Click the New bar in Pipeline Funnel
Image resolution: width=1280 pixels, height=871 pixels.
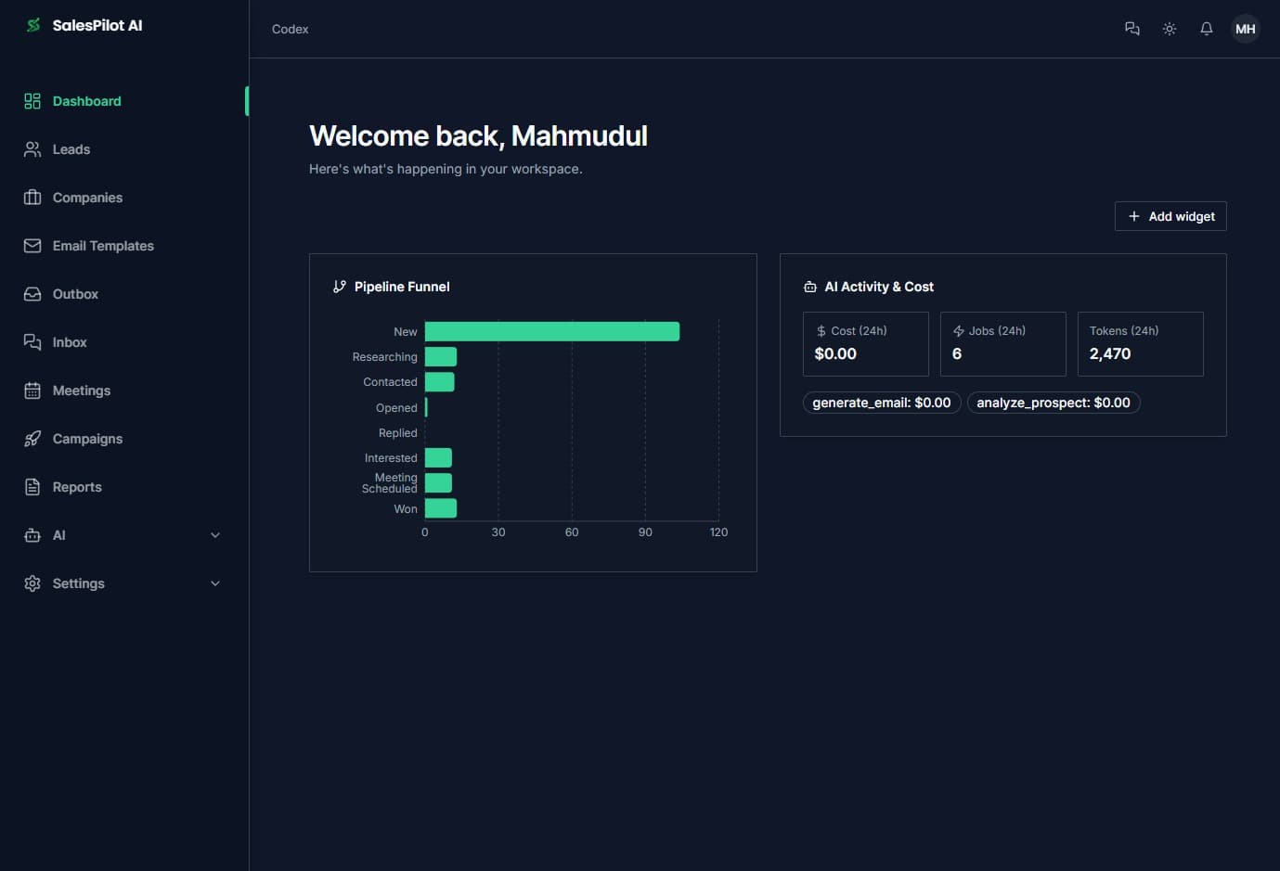[552, 331]
